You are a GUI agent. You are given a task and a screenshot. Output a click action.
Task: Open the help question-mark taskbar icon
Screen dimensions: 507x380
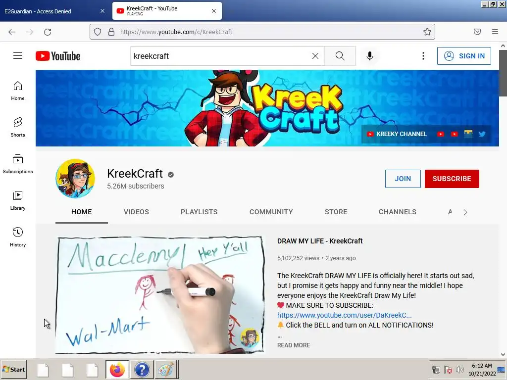[142, 369]
